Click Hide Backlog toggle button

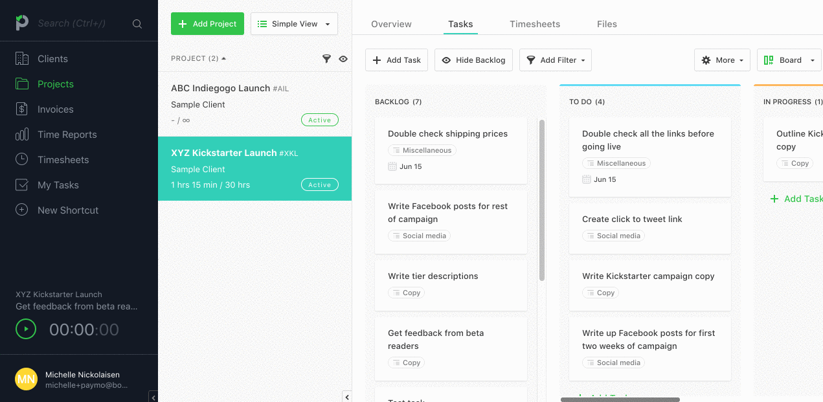tap(473, 60)
